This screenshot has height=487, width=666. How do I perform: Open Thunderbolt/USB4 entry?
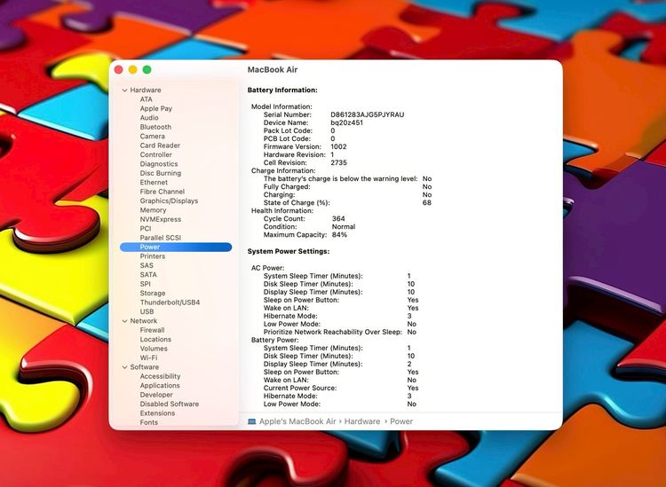170,302
